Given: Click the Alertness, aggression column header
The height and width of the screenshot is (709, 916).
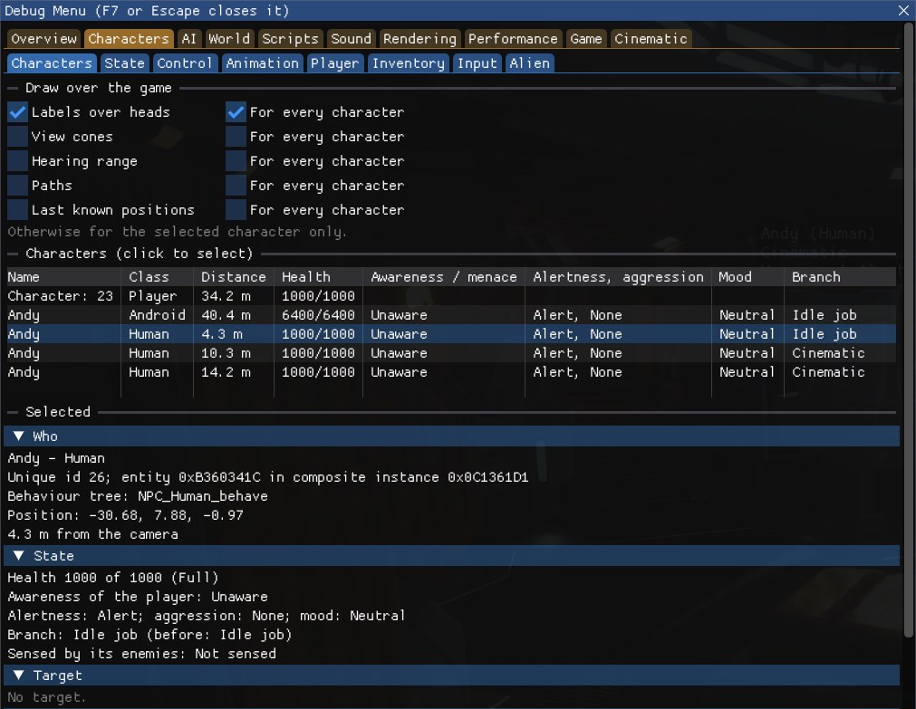Looking at the screenshot, I should click(x=618, y=277).
